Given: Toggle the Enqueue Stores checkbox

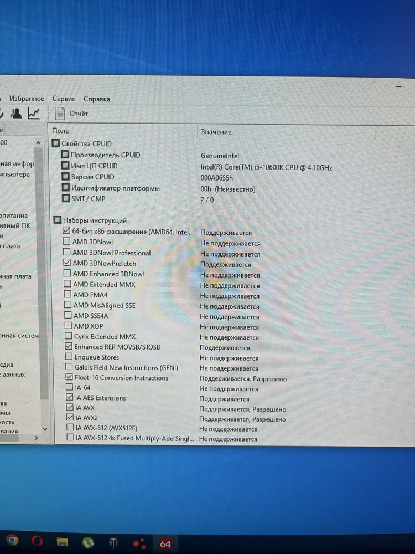Looking at the screenshot, I should pos(69,356).
